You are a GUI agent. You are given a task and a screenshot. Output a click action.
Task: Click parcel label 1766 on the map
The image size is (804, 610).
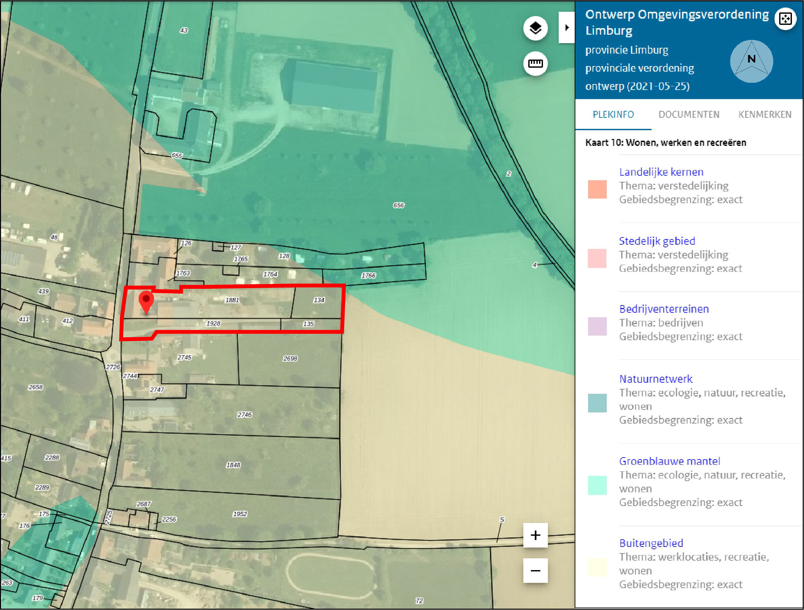tap(368, 275)
